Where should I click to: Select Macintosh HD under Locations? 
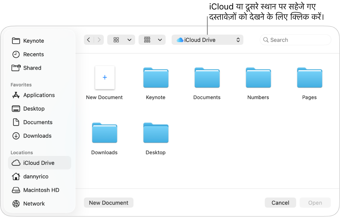(36, 190)
